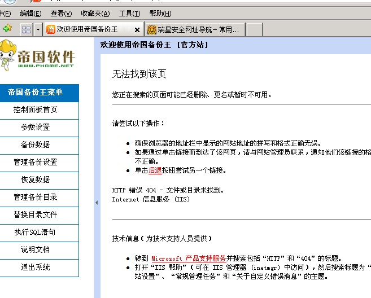Open 备份数据 in the sidebar
Viewport: 371px width, 298px height.
pos(40,145)
